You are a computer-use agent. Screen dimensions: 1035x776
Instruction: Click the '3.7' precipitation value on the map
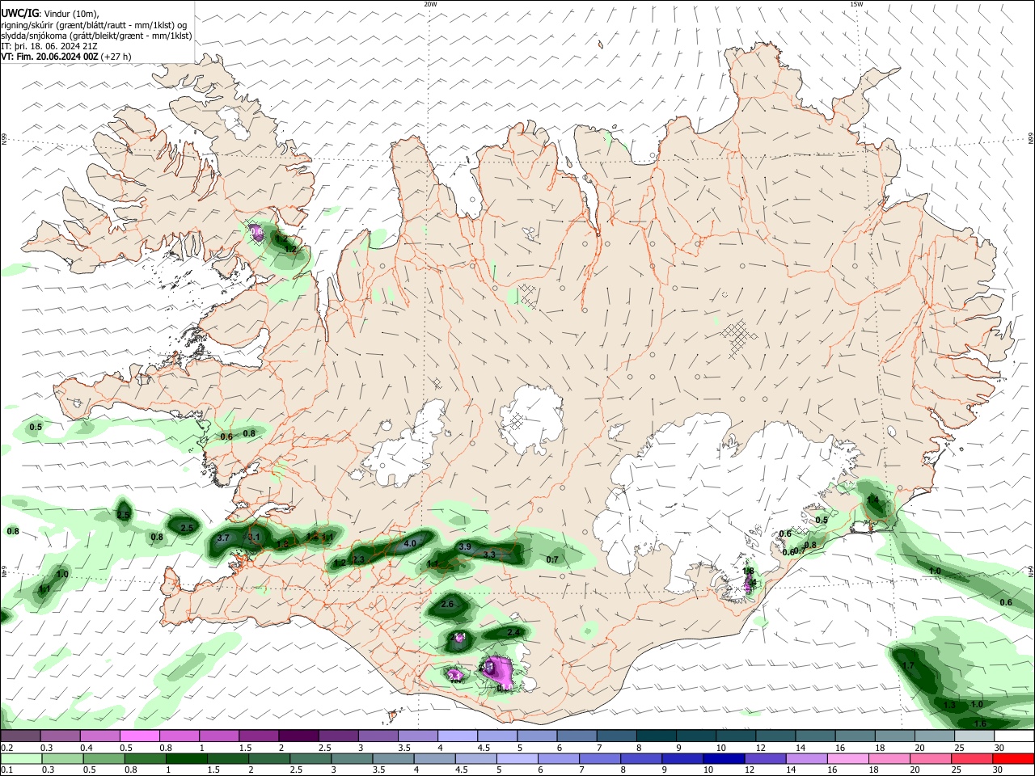coord(225,538)
